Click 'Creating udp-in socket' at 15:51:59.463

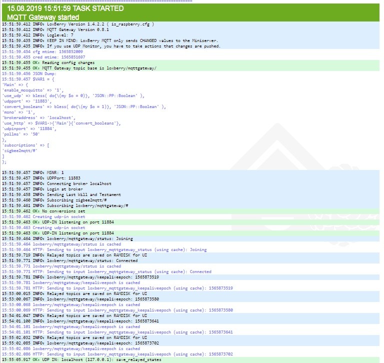tap(43, 228)
